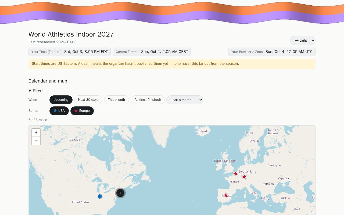Select the red star marker left of Deutschland
Screen dimensions: 344x215
(235, 174)
